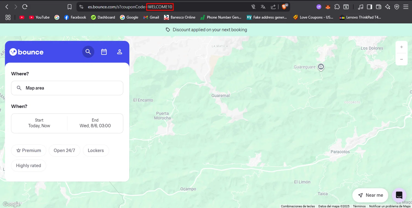Open the Facebook bookmark

75,17
